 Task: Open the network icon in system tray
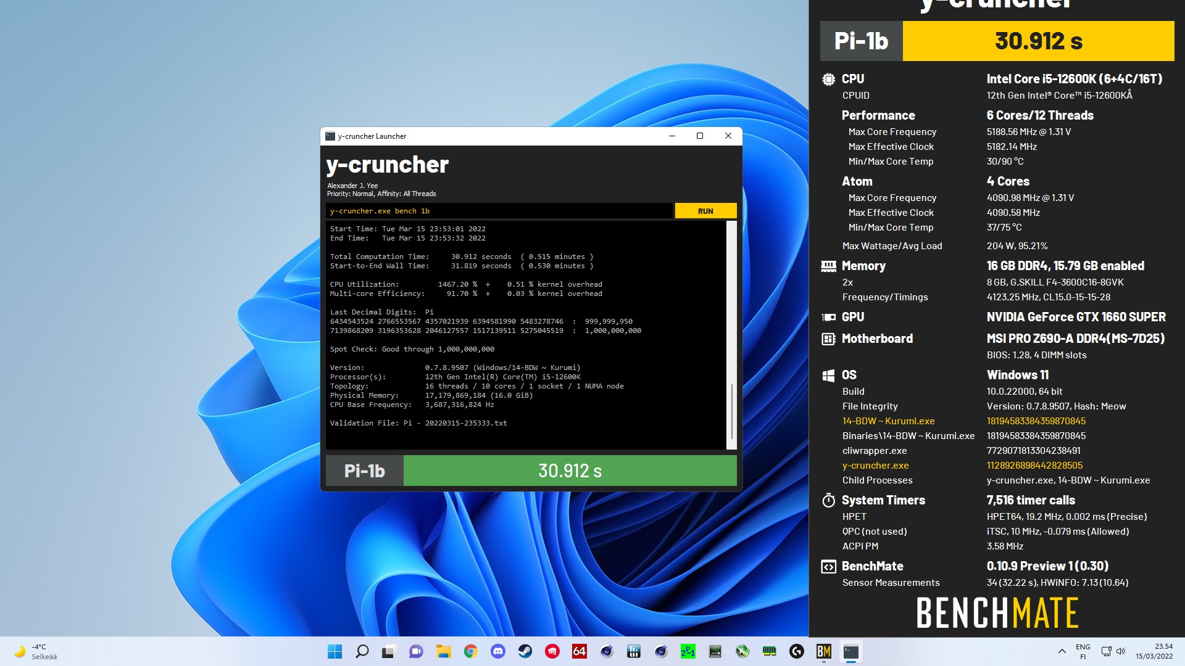point(1106,651)
